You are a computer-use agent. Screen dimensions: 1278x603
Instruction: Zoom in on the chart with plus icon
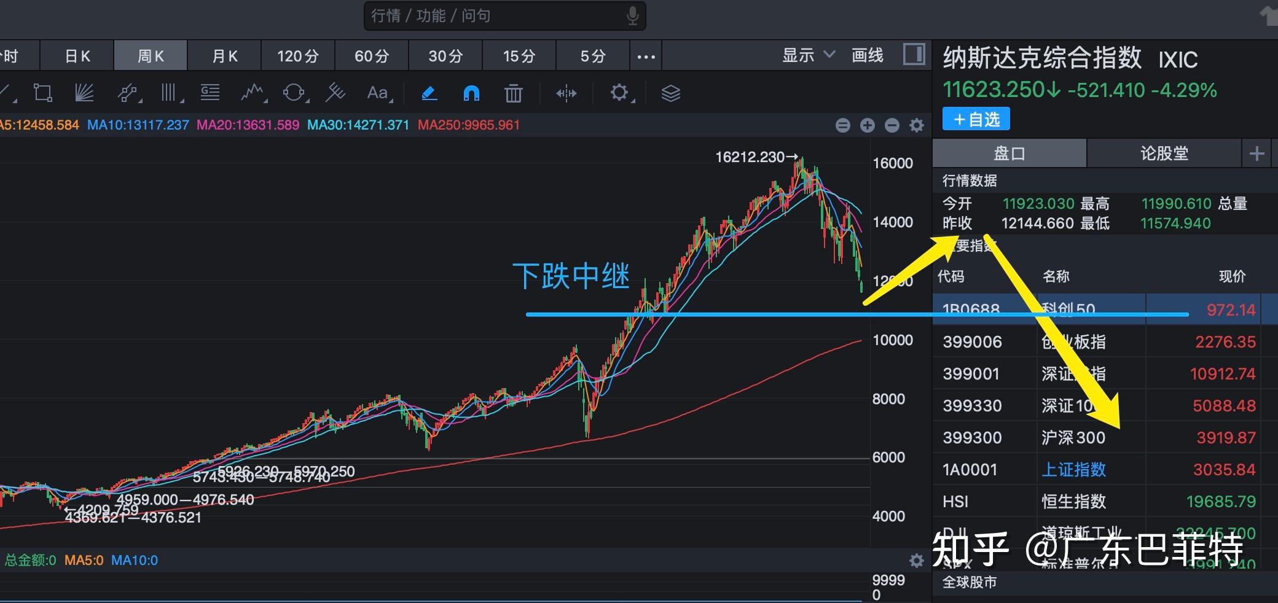tap(868, 125)
